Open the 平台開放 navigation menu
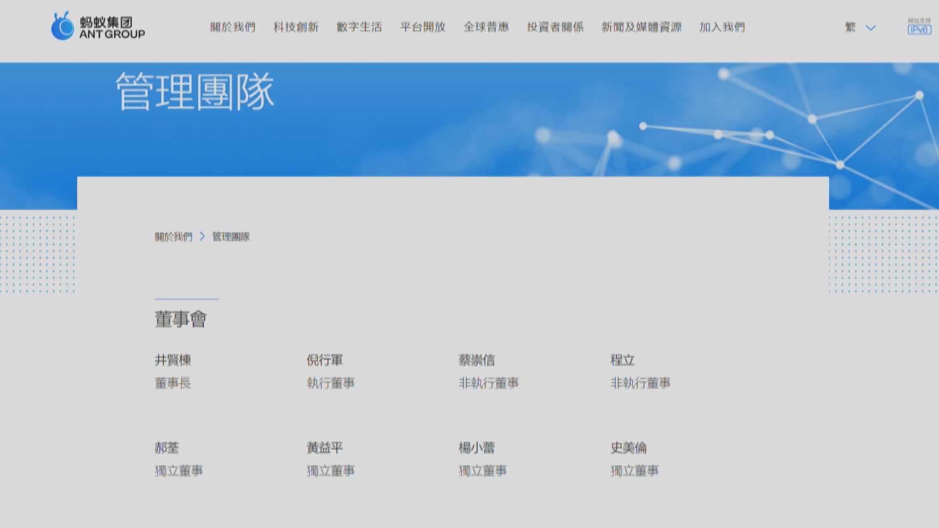Image resolution: width=939 pixels, height=528 pixels. tap(423, 27)
